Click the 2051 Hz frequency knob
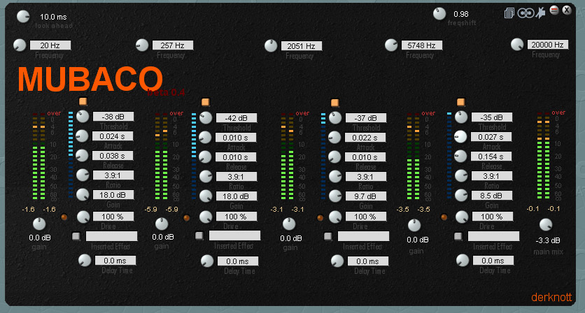Viewport: 585px width, 313px height. [x=272, y=46]
